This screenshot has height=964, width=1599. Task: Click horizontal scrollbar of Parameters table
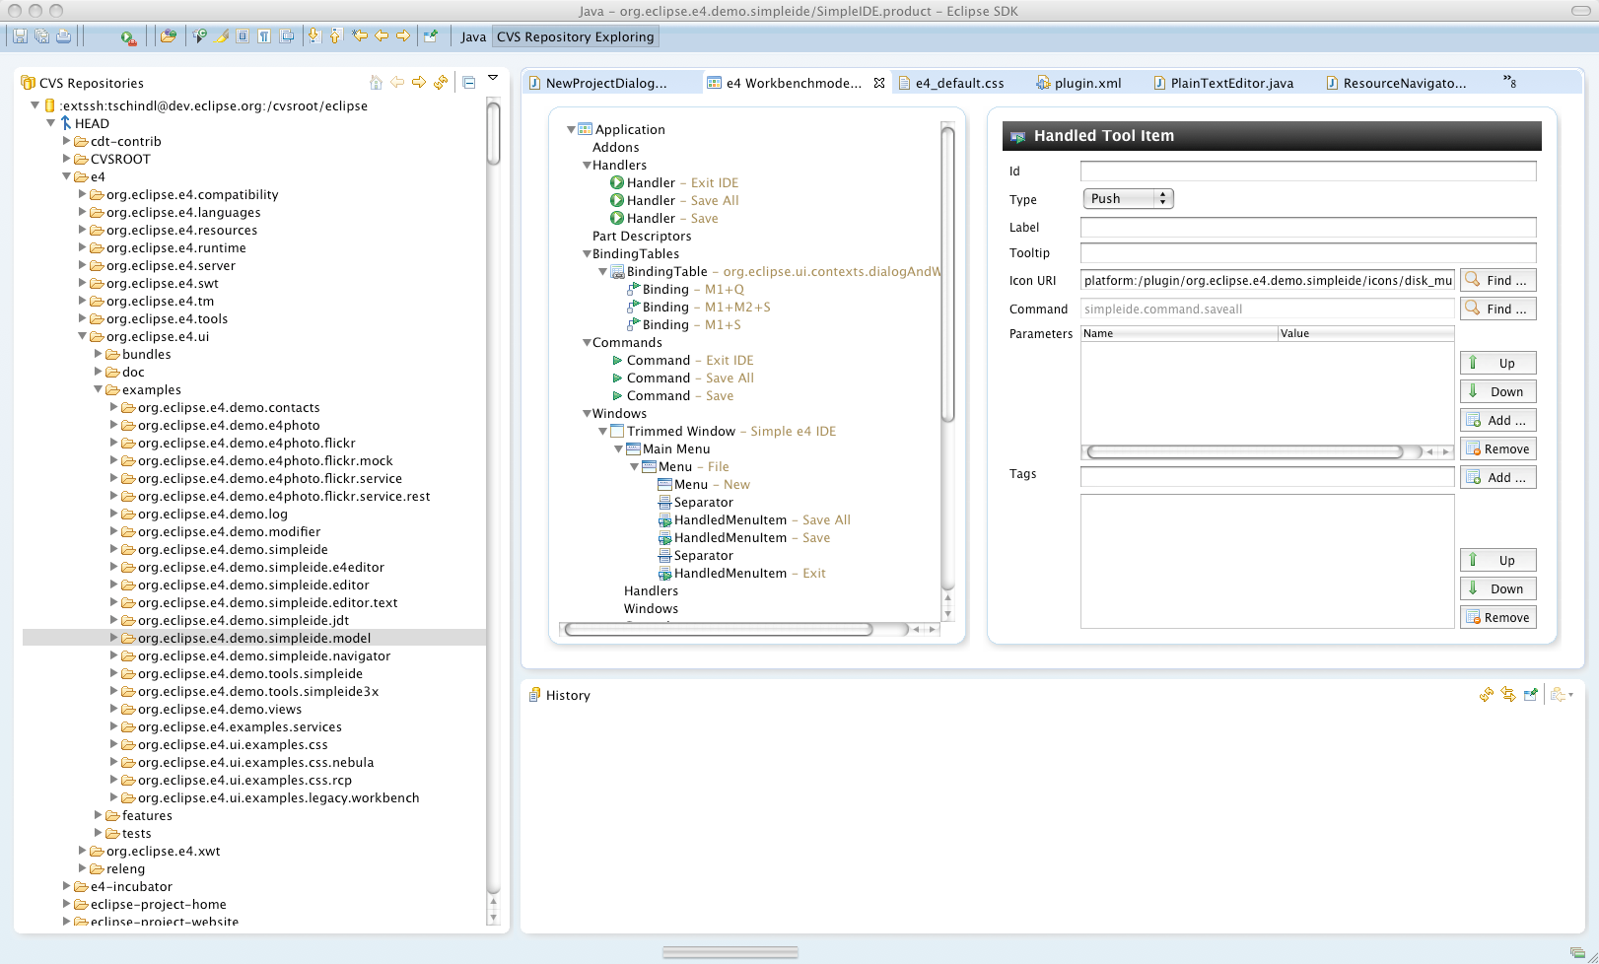point(1245,451)
